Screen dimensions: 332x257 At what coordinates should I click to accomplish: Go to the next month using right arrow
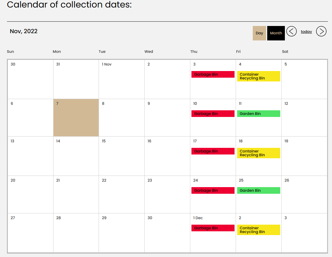(x=321, y=31)
